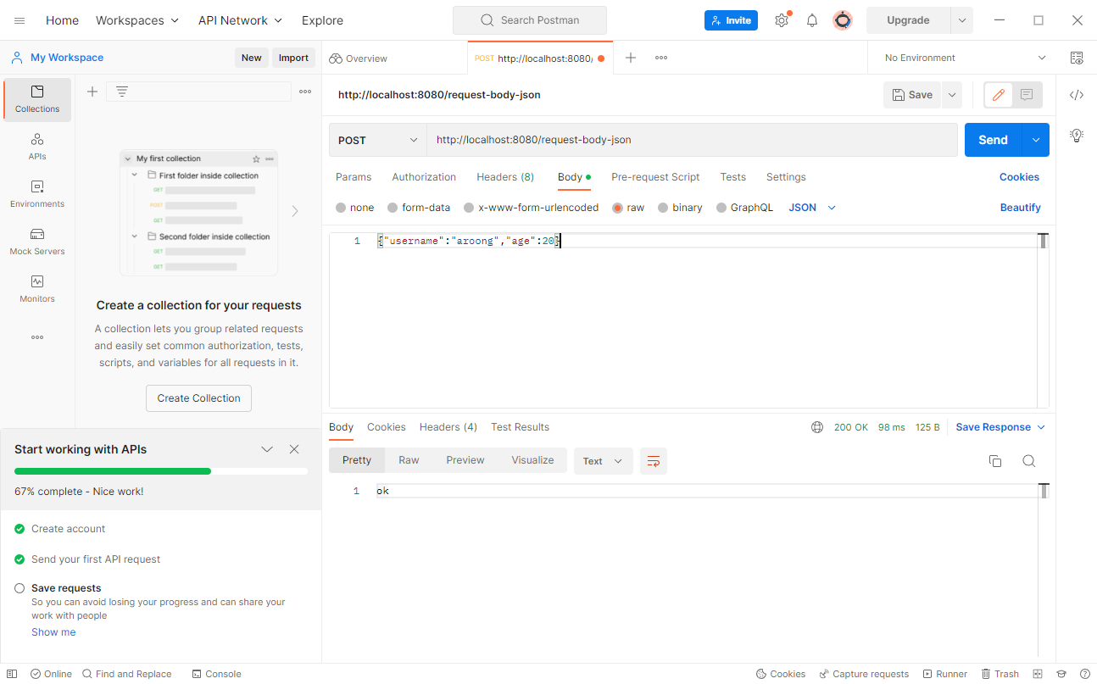Switch to the Headers (8) tab
Viewport: 1097px width, 684px height.
click(505, 177)
